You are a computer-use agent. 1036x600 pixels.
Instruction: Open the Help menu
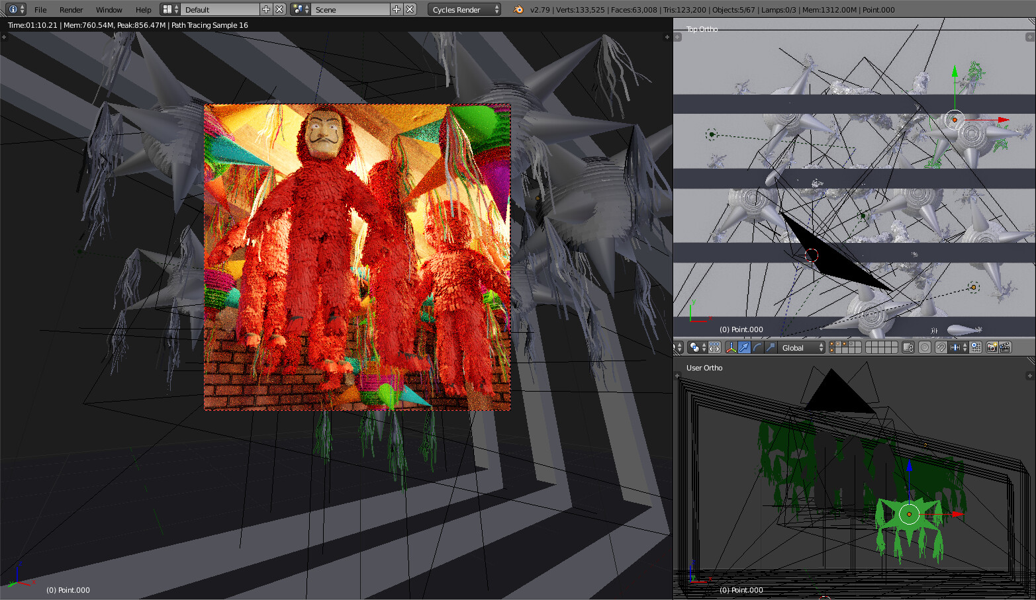point(144,10)
